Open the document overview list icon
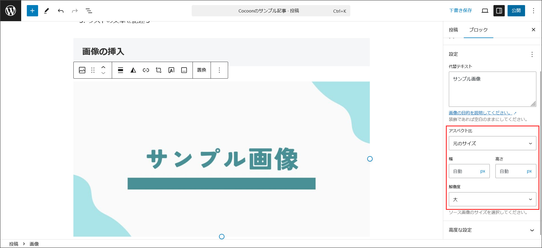 click(89, 11)
